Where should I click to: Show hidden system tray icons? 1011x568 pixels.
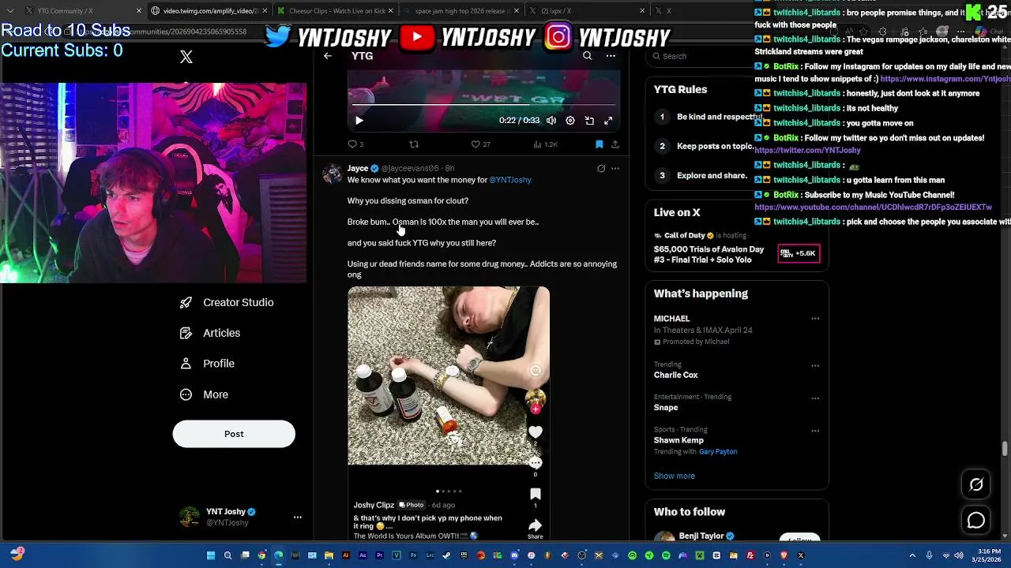pyautogui.click(x=912, y=555)
